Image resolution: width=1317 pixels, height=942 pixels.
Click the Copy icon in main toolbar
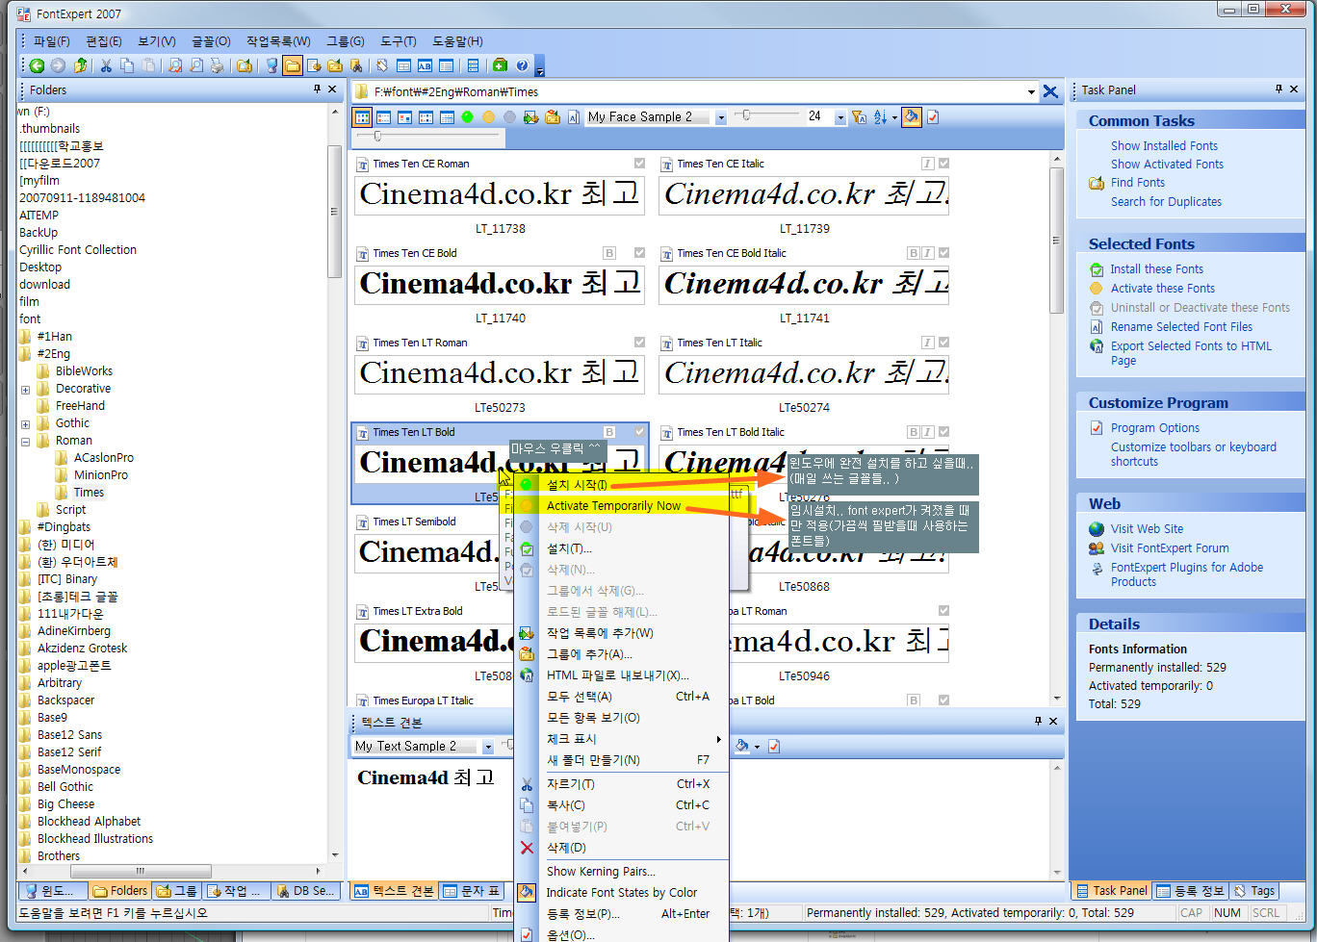(127, 65)
